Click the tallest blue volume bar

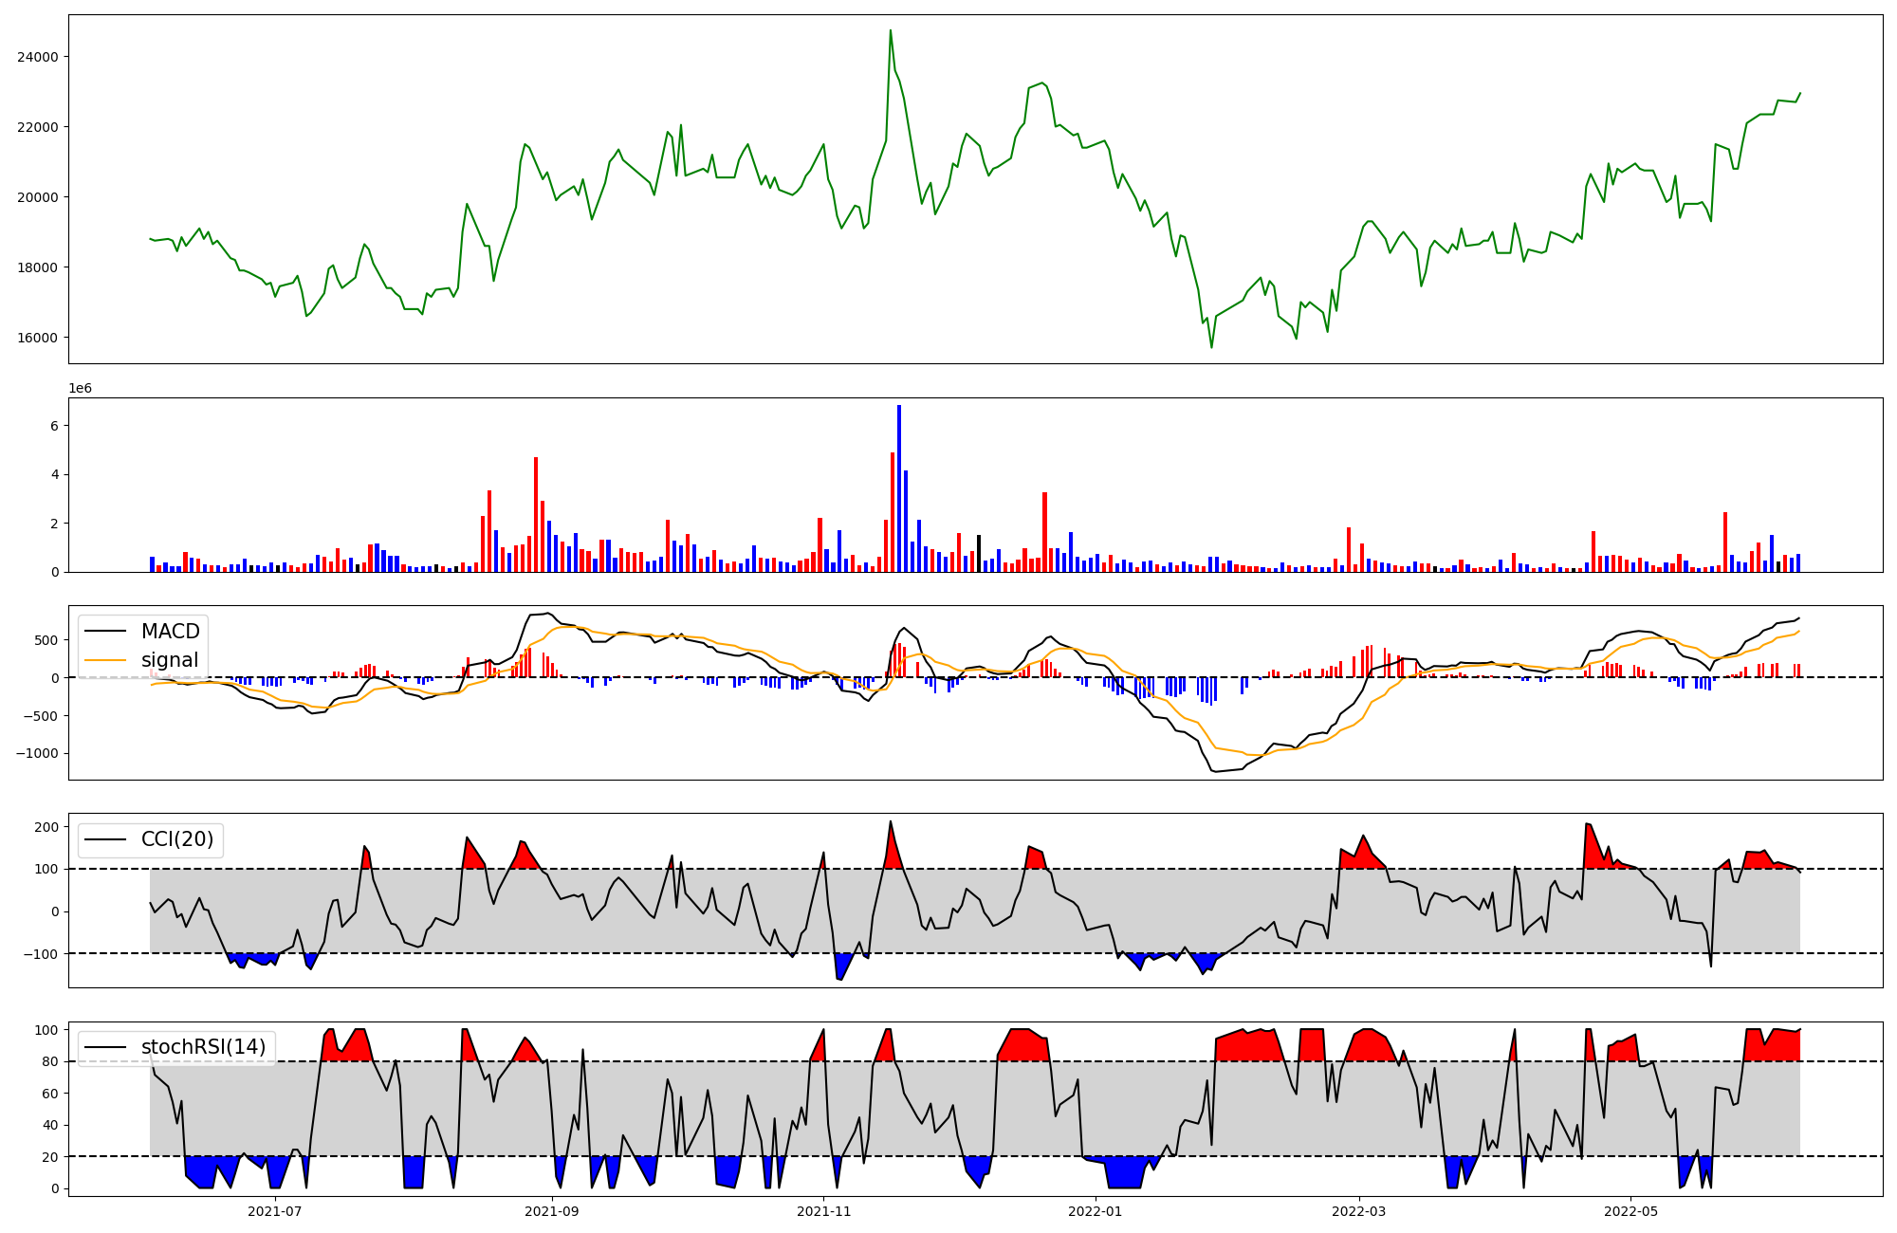[x=899, y=488]
